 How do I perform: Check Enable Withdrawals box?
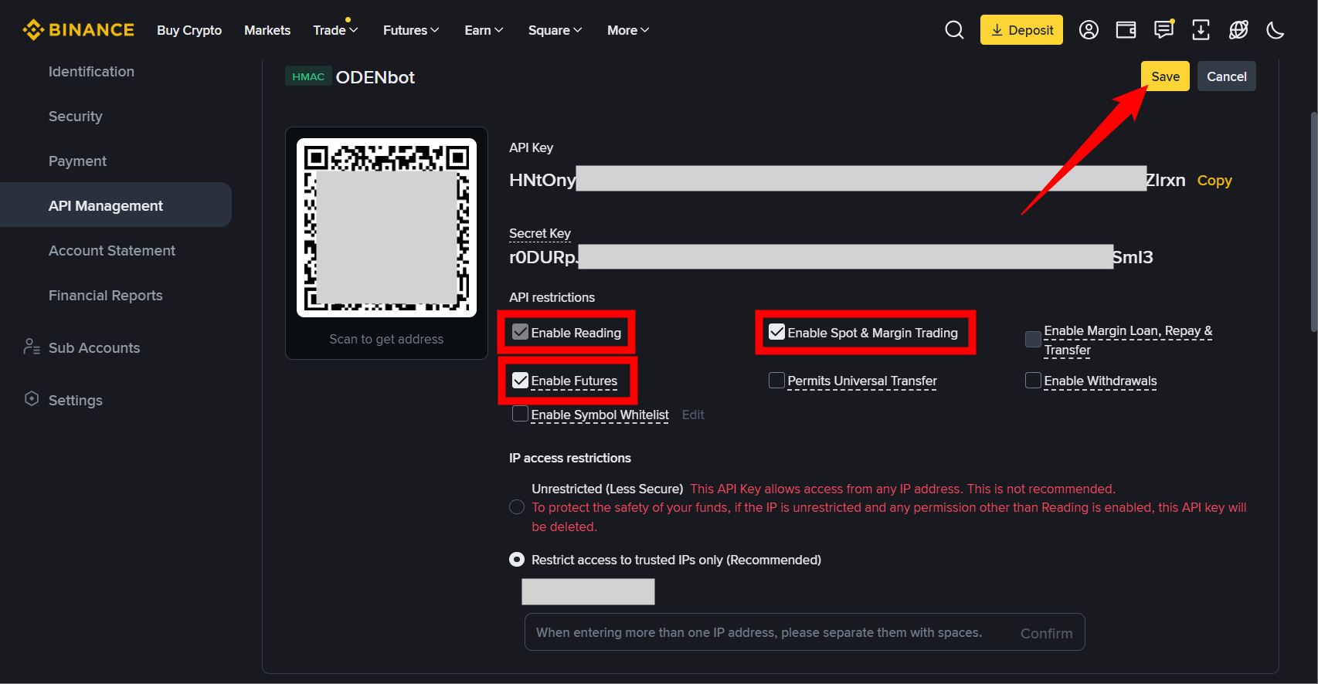click(x=1033, y=381)
